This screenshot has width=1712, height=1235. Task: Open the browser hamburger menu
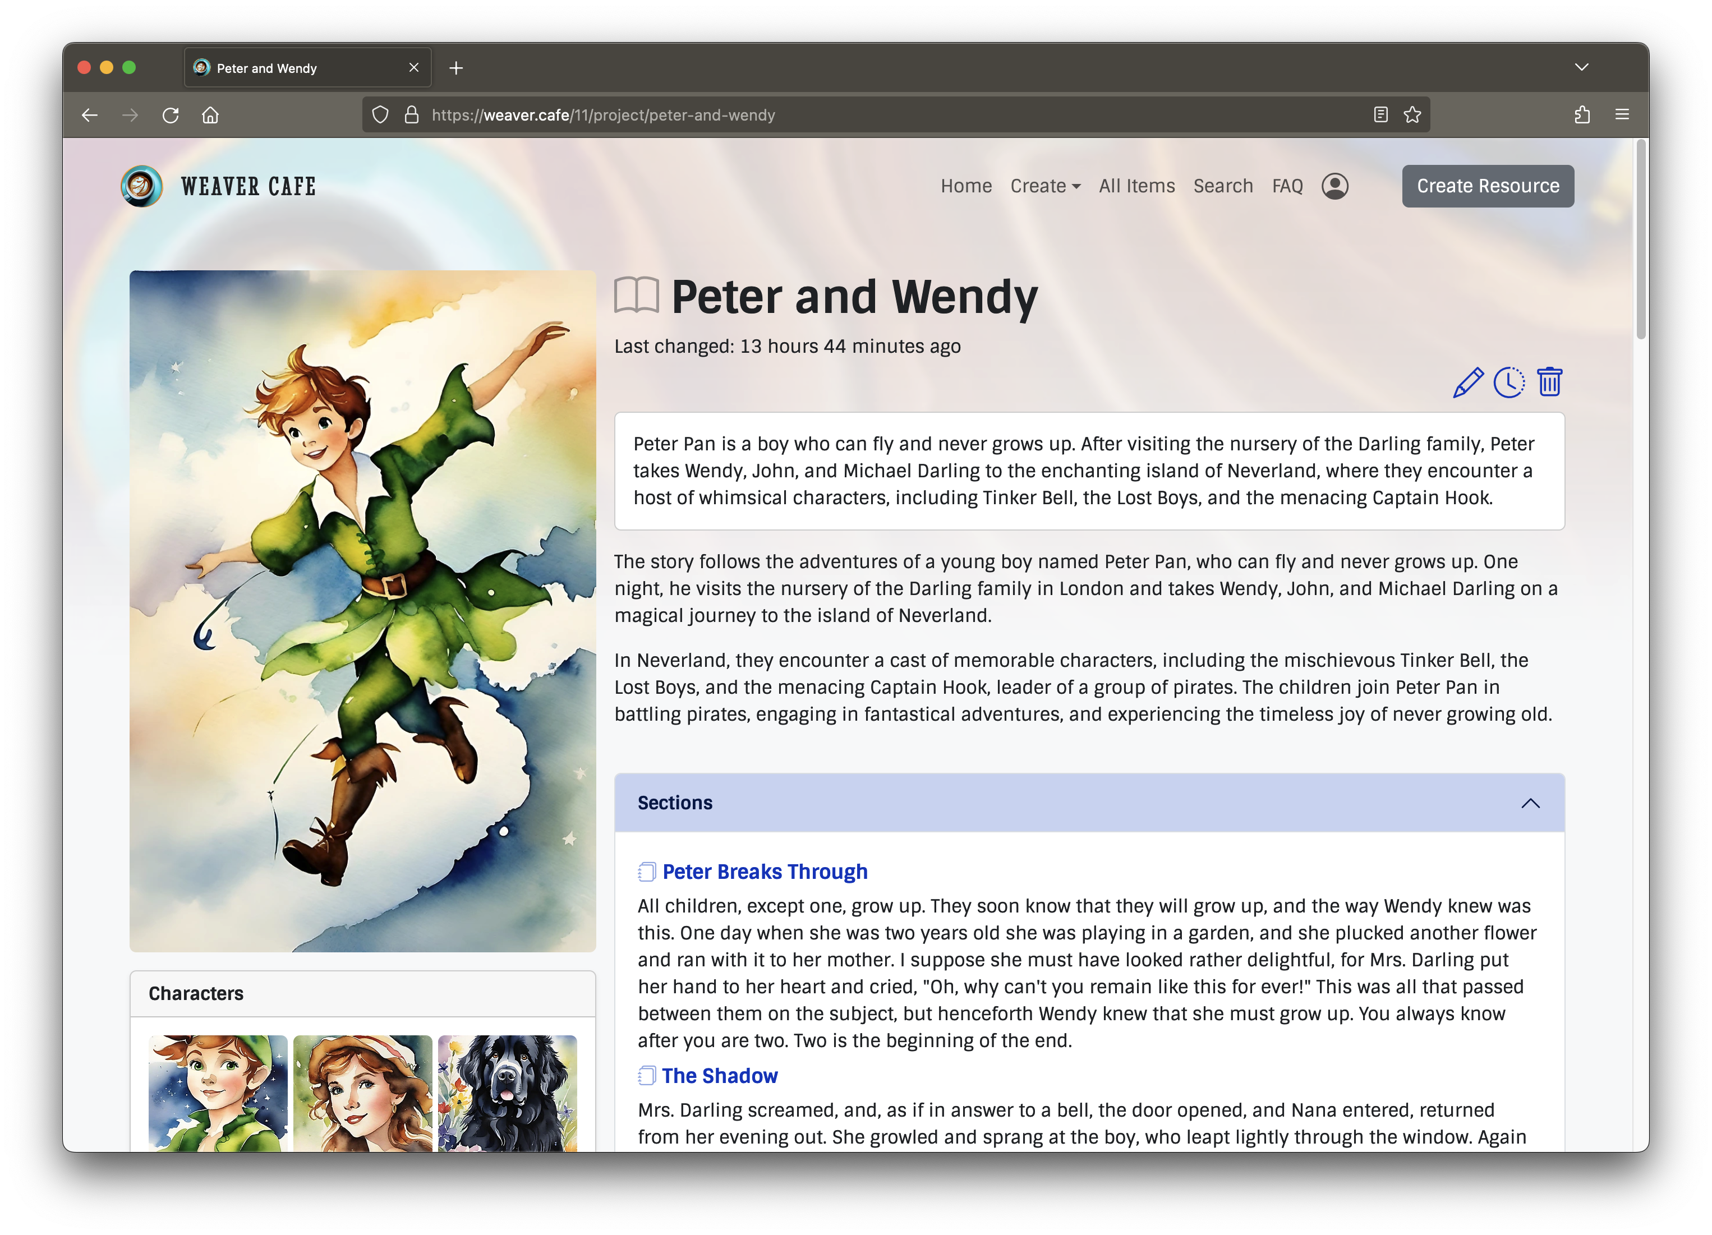(x=1622, y=115)
